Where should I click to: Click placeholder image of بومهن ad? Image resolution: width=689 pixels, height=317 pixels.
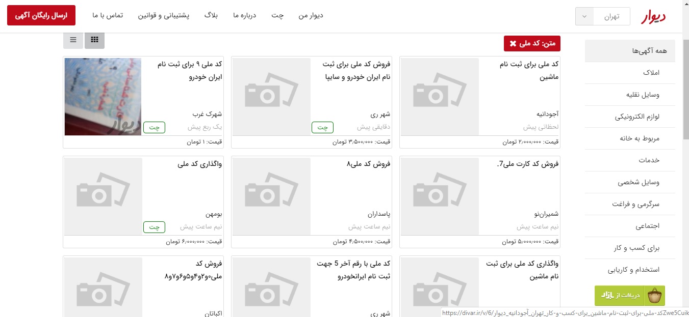(103, 196)
